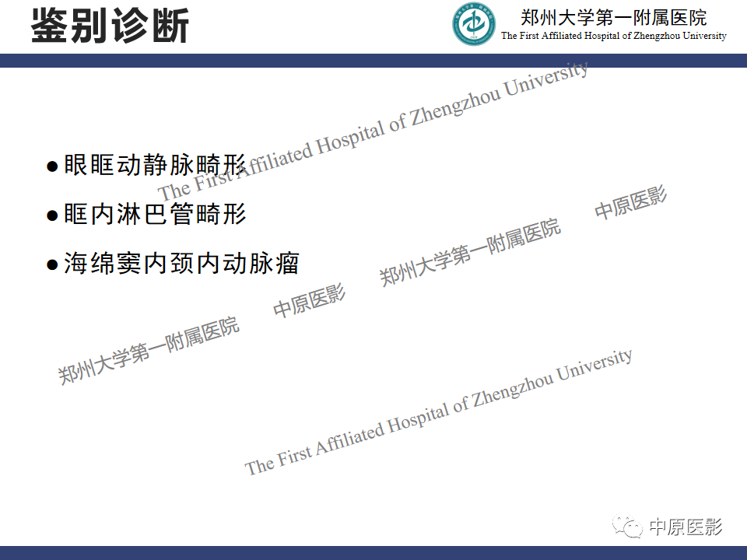Select the bullet dot before 海绵窦内颈内动脉瘤
This screenshot has width=747, height=560.
52,264
